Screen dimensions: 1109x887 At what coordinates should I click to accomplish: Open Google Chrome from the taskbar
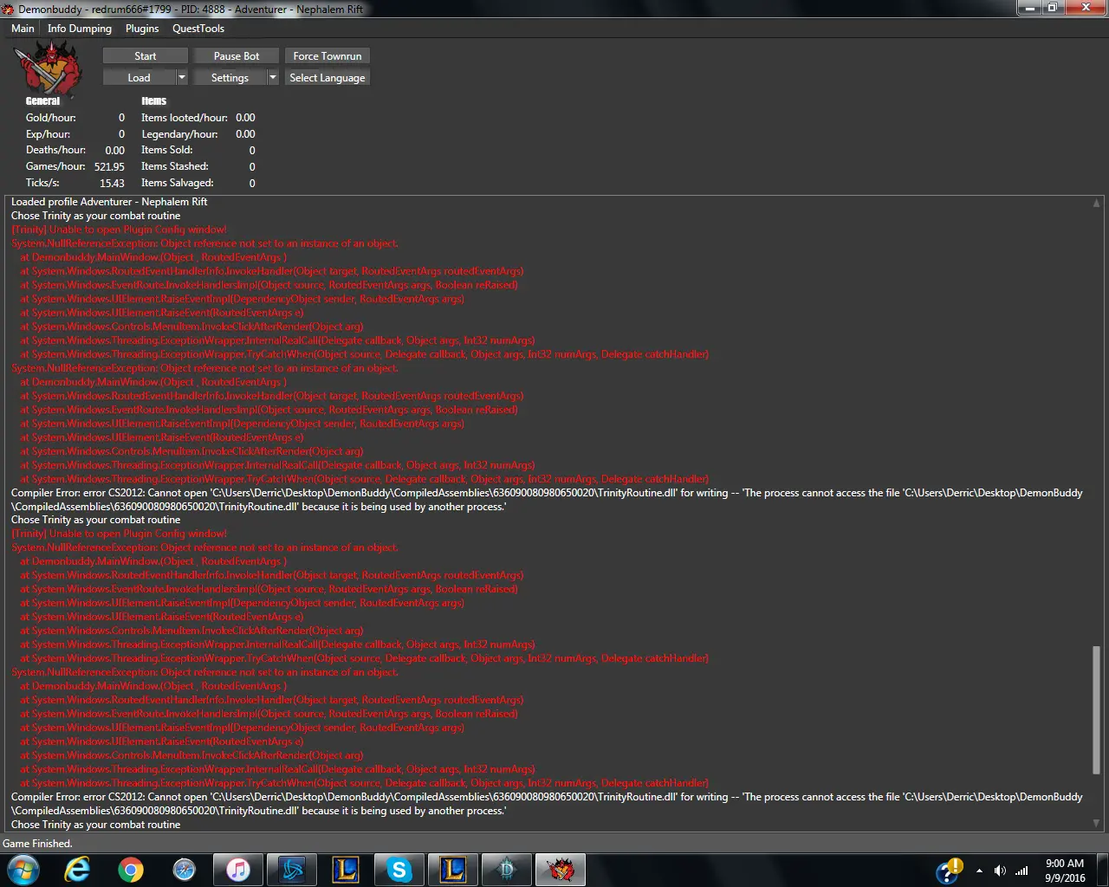coord(131,870)
